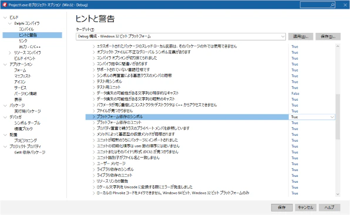
Task: Click the search magnifier icon in title bar
Action: [332, 5]
